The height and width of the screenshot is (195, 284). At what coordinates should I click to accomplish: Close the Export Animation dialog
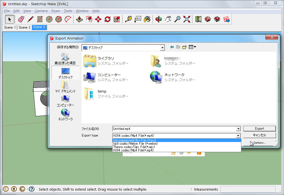click(x=272, y=37)
